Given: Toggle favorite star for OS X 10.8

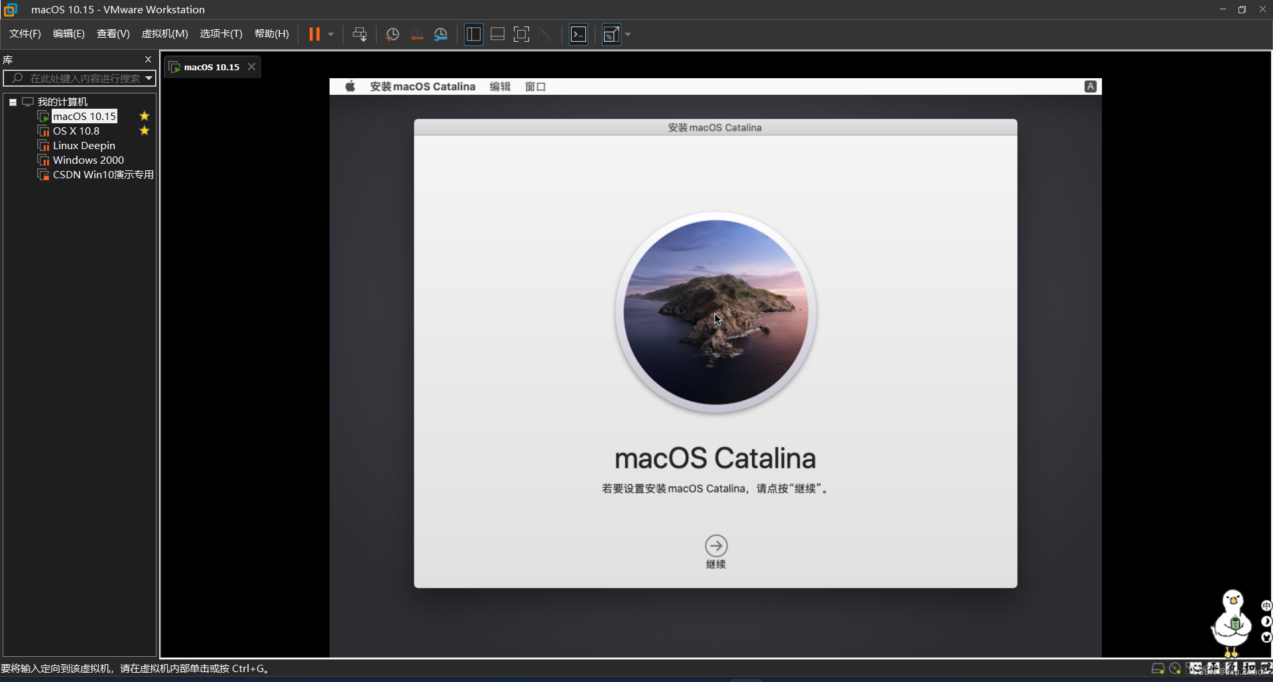Looking at the screenshot, I should pos(145,131).
